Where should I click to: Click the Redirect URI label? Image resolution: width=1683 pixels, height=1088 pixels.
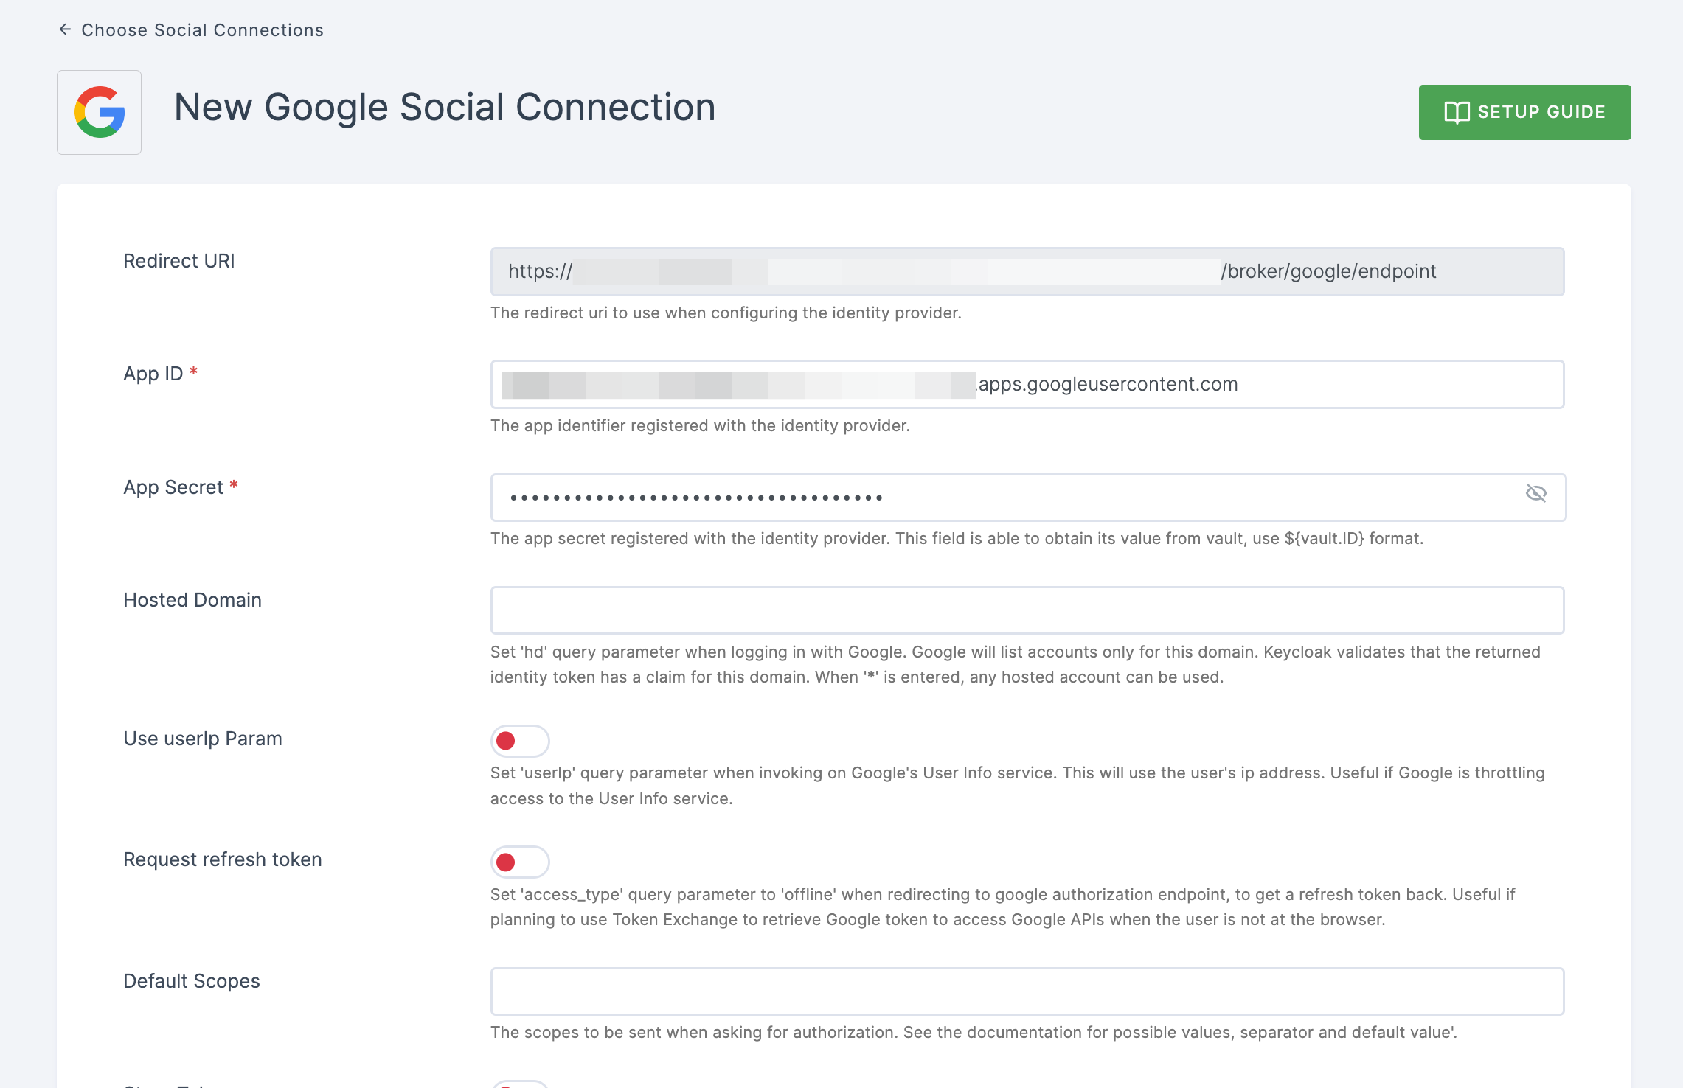179,261
